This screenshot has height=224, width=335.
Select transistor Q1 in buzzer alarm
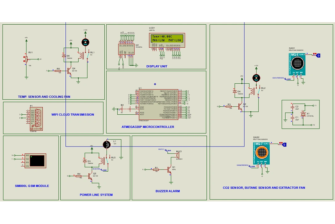pyautogui.click(x=170, y=170)
